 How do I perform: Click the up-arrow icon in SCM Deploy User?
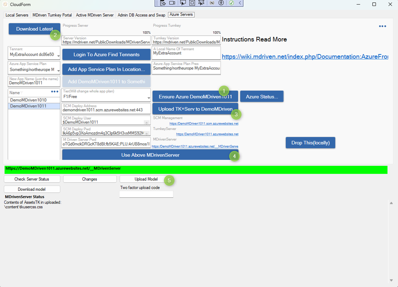coord(147,123)
